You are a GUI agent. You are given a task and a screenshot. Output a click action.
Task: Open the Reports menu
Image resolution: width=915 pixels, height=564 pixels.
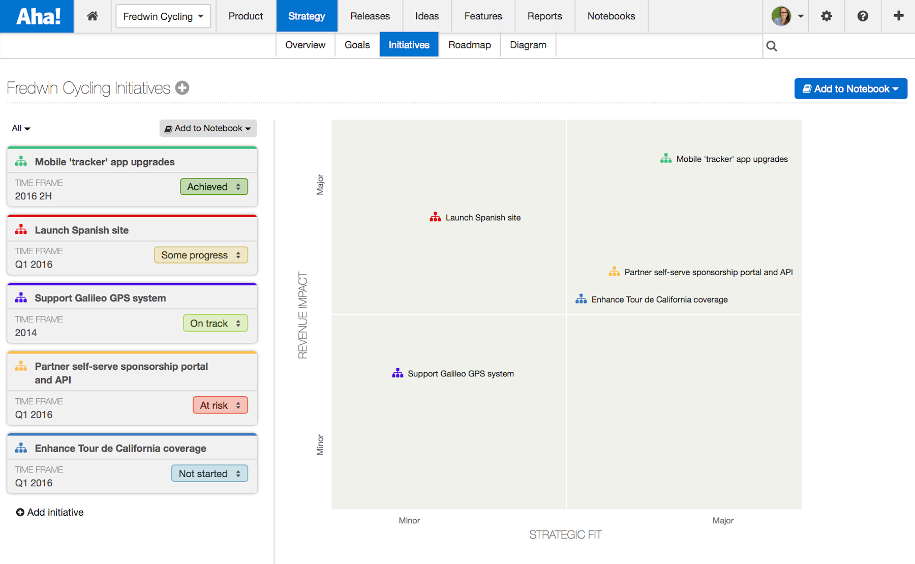544,16
